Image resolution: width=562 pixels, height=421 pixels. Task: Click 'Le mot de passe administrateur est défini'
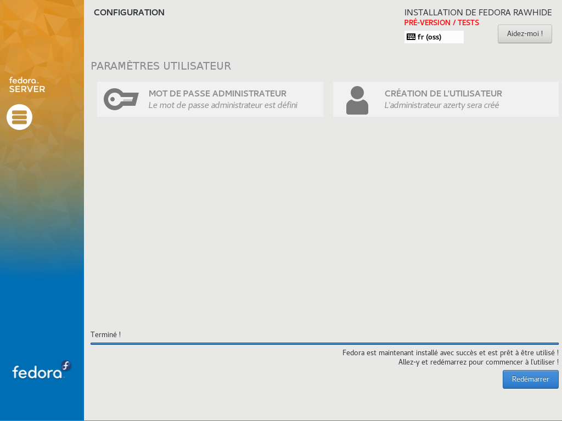223,105
